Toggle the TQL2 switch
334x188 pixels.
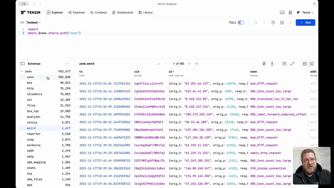point(241,22)
